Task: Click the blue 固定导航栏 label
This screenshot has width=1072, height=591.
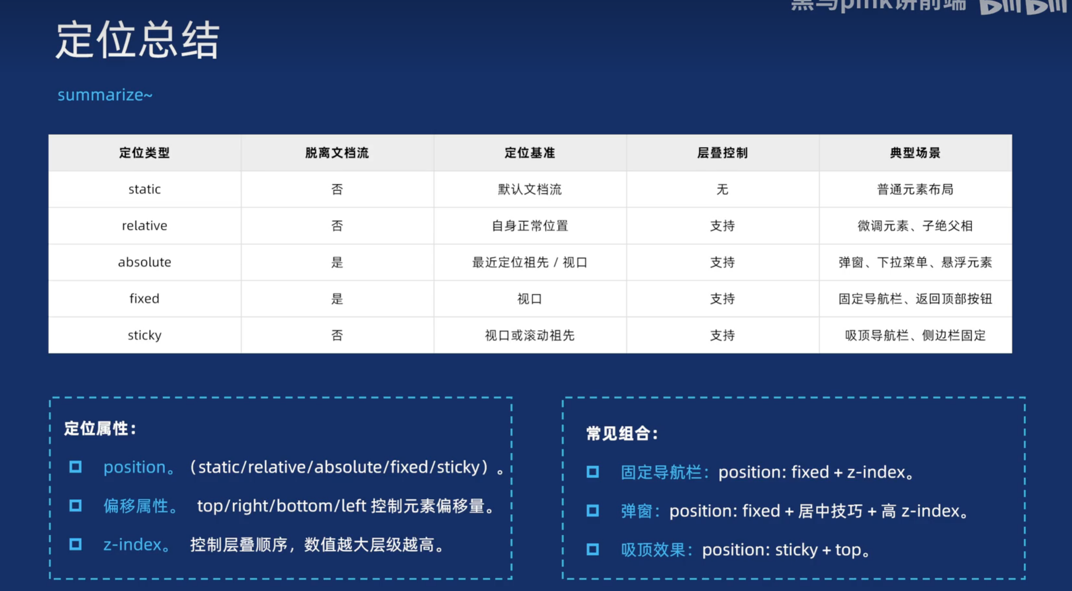Action: [661, 472]
